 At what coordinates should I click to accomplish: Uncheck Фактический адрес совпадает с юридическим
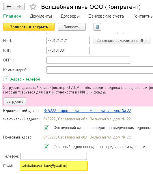coord(46,128)
